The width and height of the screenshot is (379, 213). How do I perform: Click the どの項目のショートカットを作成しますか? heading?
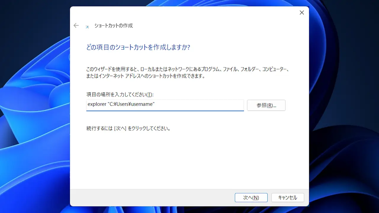point(138,47)
